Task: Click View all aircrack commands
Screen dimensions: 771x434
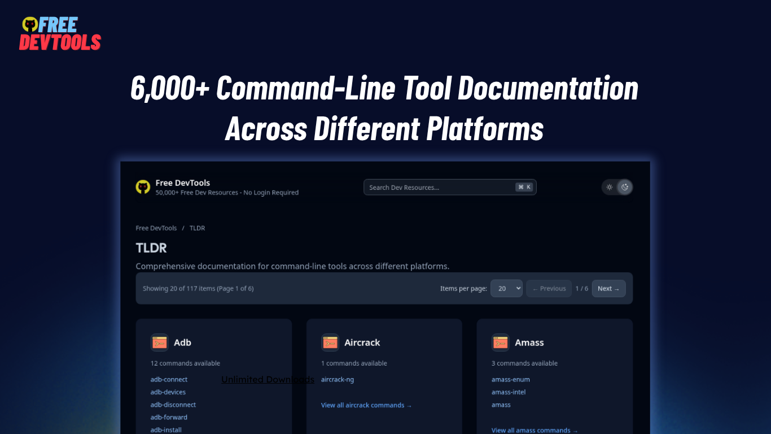Action: [x=366, y=405]
